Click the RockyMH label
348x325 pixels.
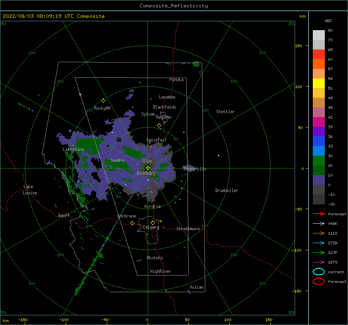tap(102, 108)
